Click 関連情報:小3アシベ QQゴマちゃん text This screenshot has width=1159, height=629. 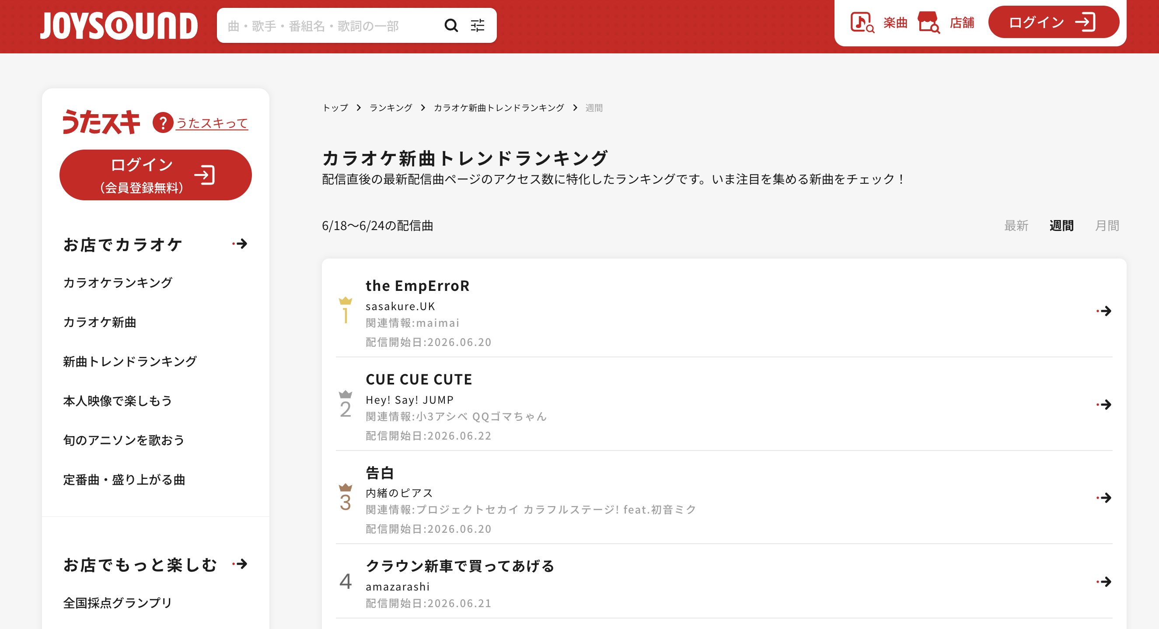(456, 416)
